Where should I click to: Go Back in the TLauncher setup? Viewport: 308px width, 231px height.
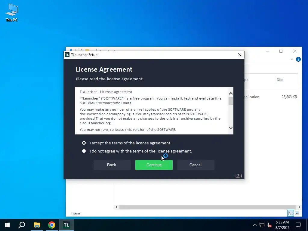click(x=112, y=165)
